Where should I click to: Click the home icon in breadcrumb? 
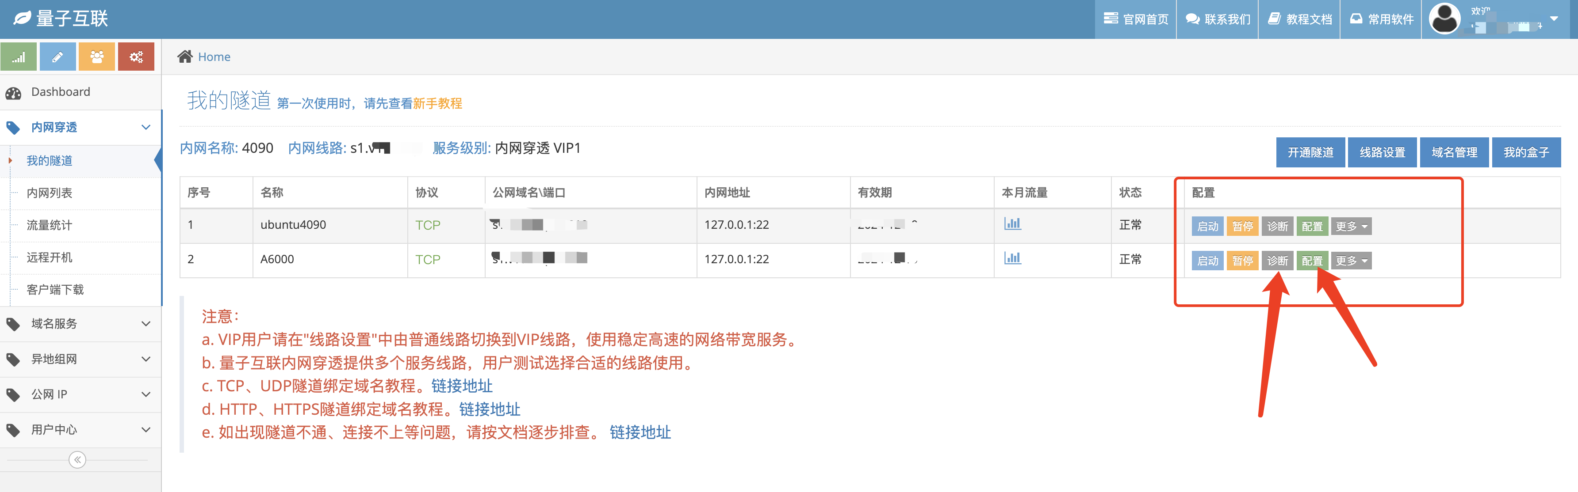[x=185, y=56]
